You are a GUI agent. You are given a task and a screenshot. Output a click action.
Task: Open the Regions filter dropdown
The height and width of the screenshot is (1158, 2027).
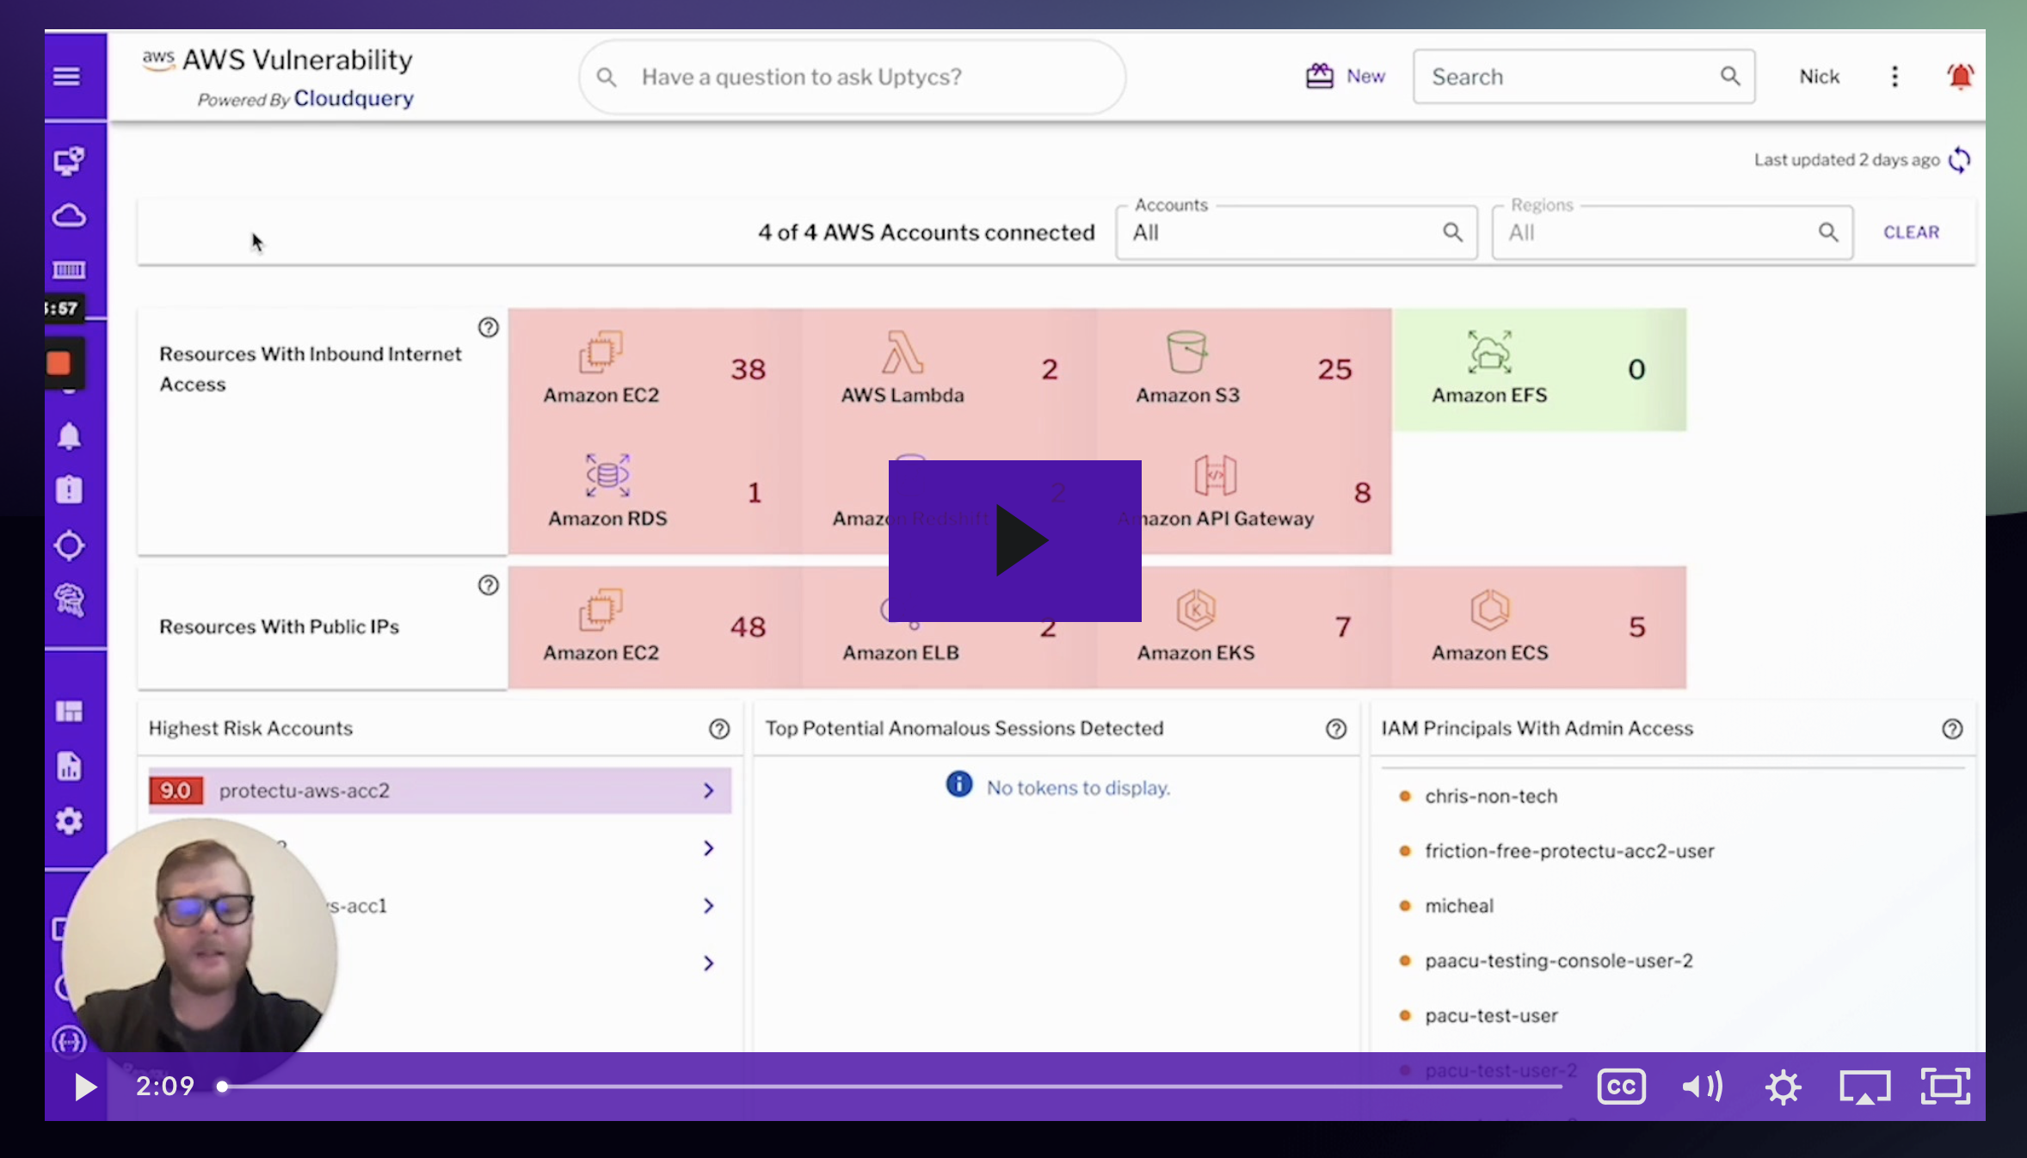tap(1671, 232)
